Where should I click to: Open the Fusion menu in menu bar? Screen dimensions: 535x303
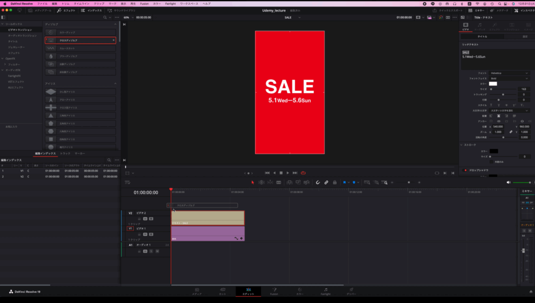[144, 4]
